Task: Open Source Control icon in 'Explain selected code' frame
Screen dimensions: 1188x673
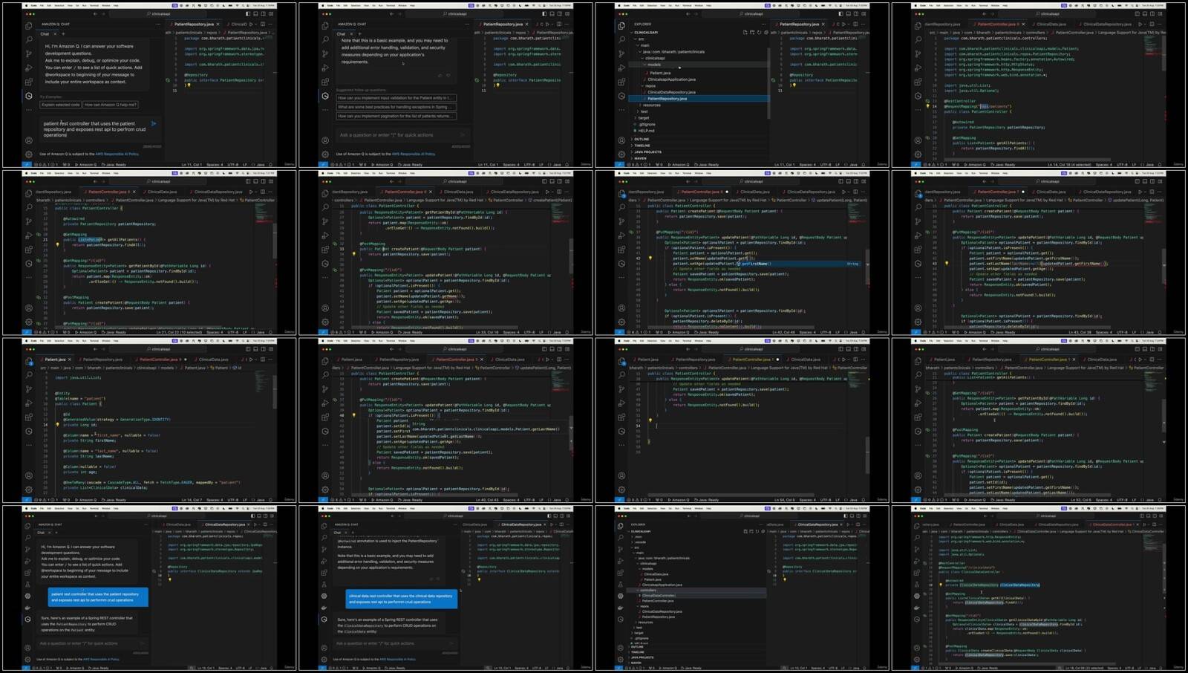Action: (29, 53)
